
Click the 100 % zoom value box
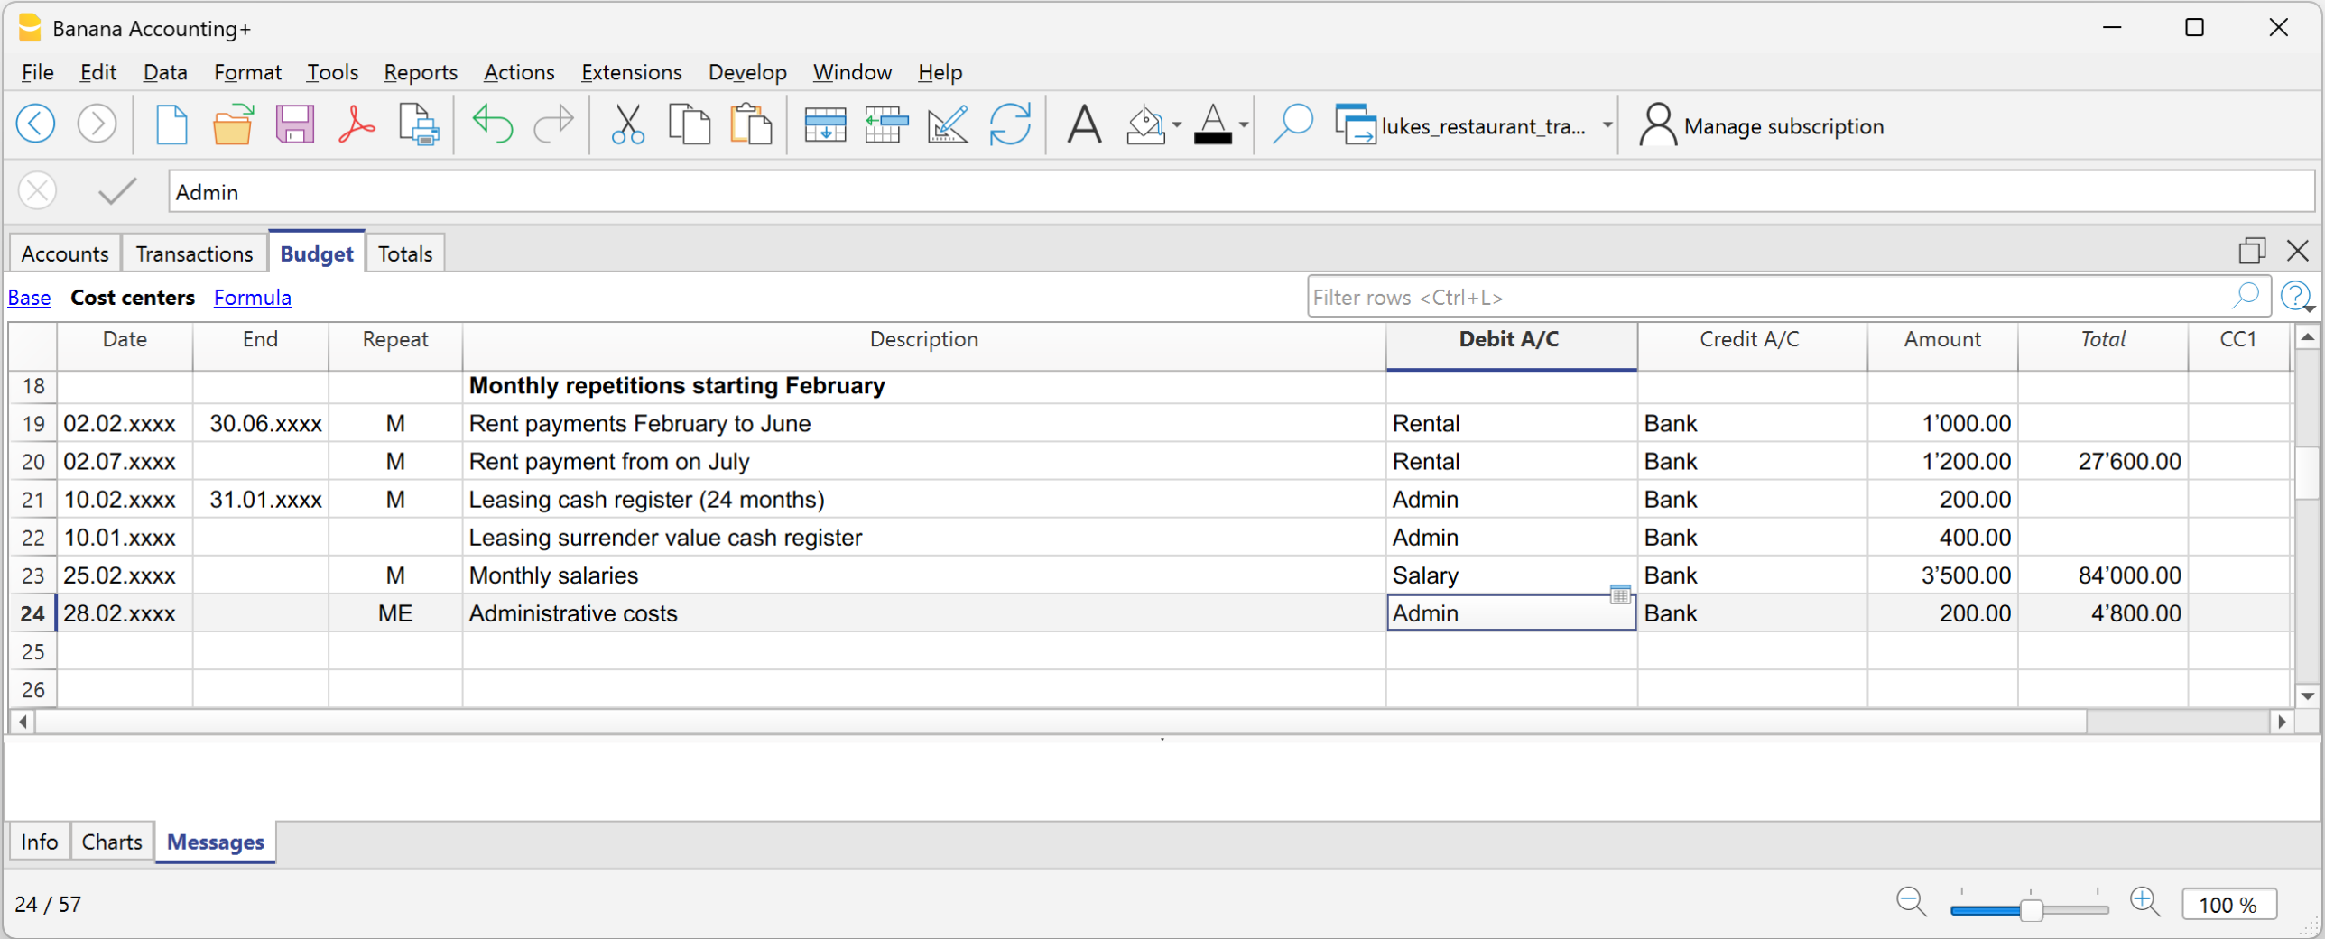[2228, 905]
